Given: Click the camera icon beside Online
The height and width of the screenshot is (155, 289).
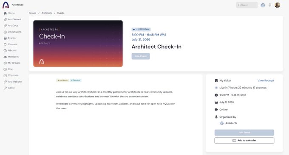Looking at the screenshot, I should tap(216, 110).
